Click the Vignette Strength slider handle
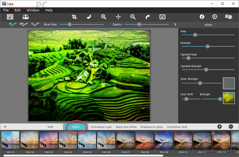Screen dimensions: 239x157 tap(206, 70)
